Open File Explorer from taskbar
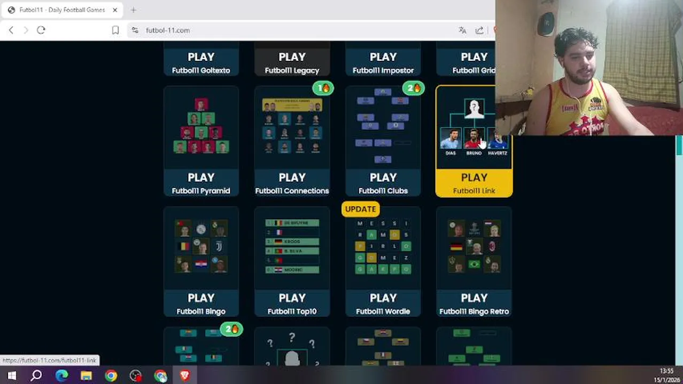Image resolution: width=683 pixels, height=384 pixels. coord(86,375)
